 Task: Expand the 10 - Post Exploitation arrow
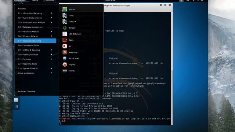[51, 55]
